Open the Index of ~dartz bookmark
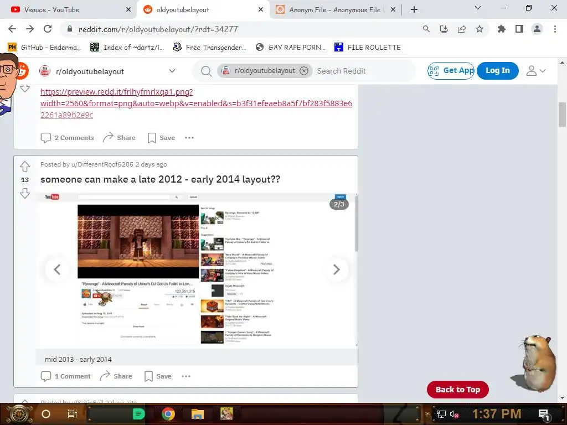 [x=127, y=48]
